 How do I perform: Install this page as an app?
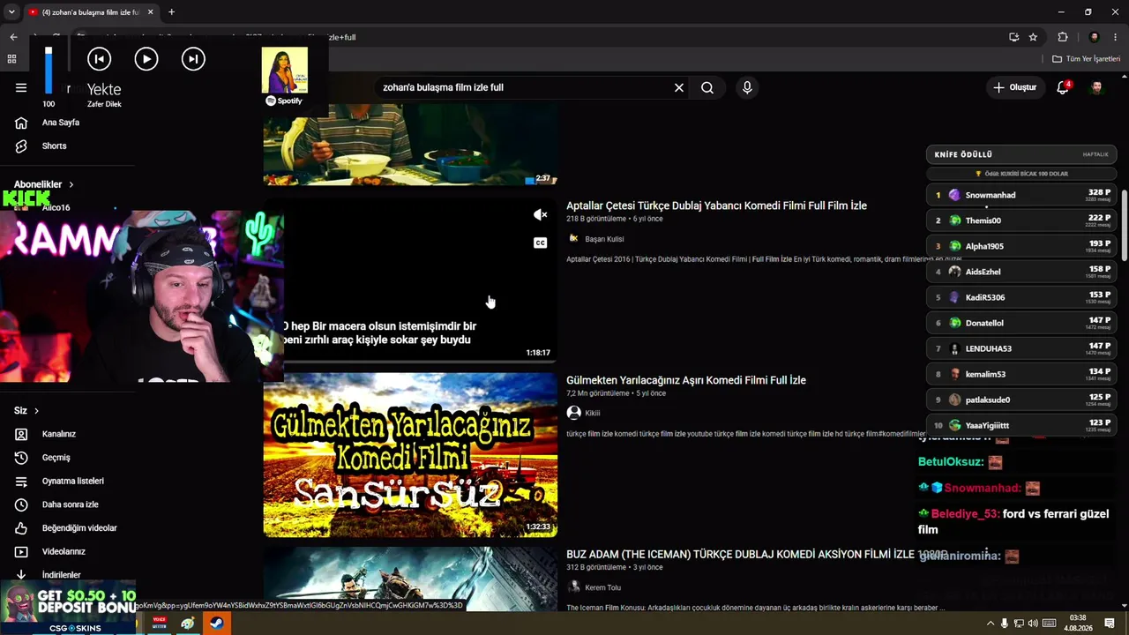coord(1014,37)
